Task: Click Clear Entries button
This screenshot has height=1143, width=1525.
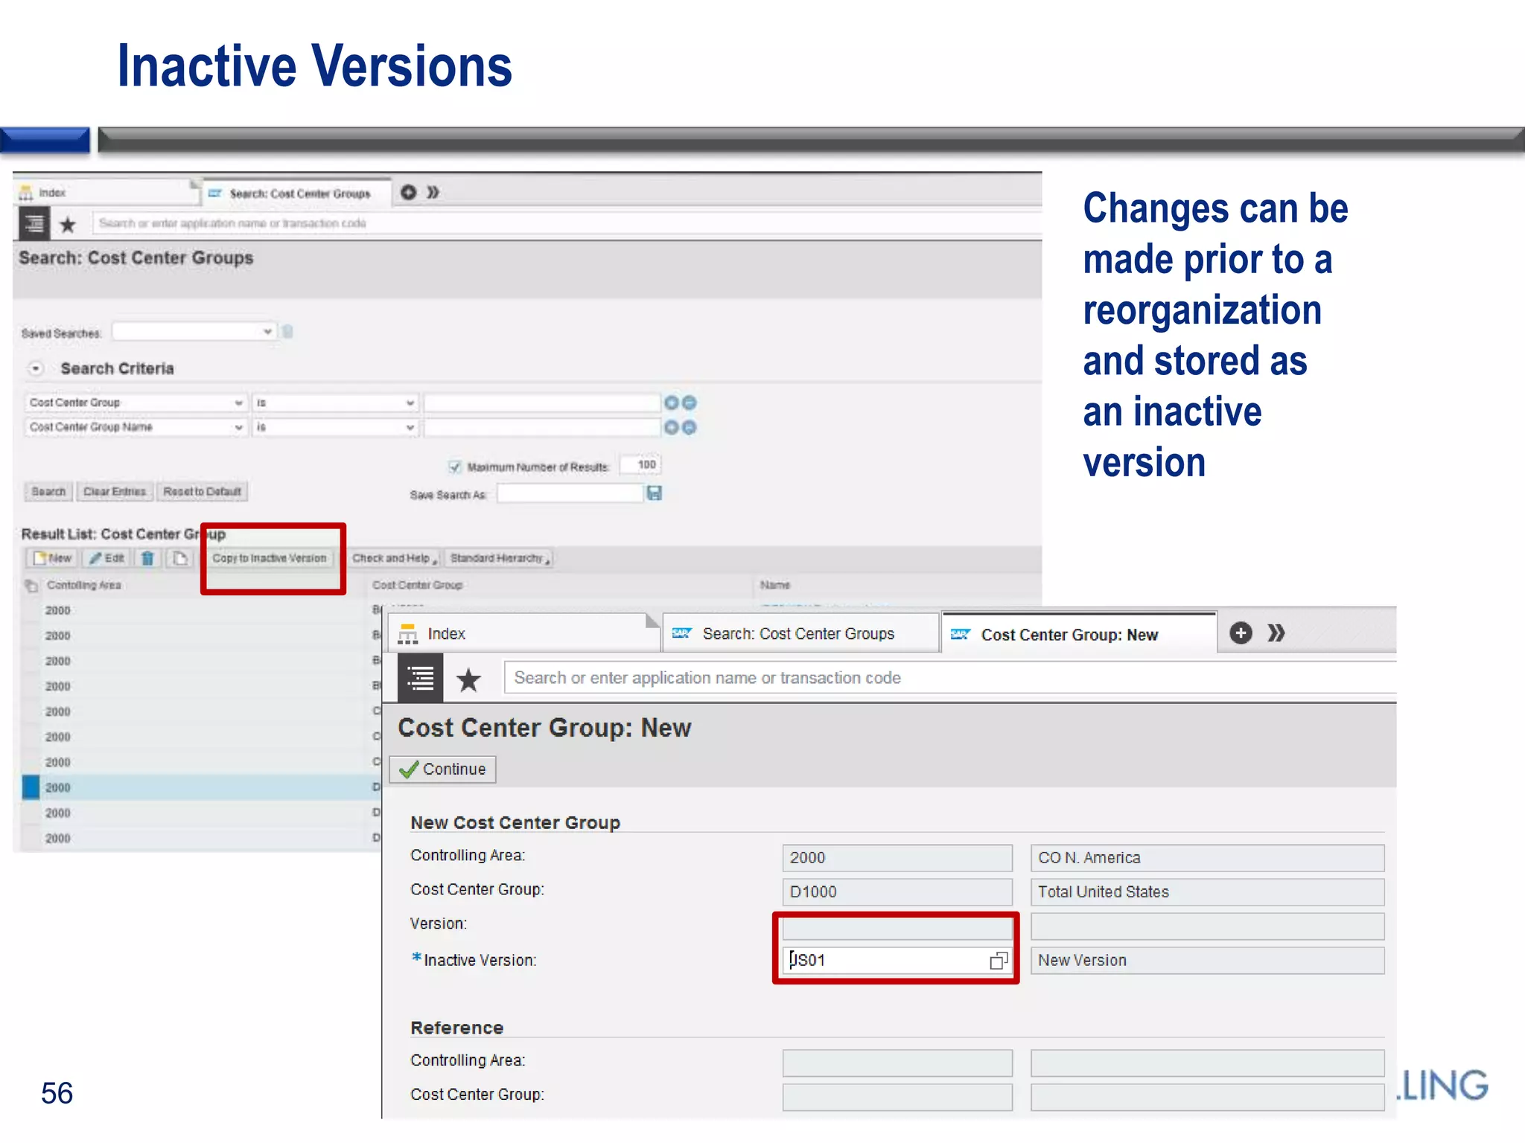Action: [115, 492]
